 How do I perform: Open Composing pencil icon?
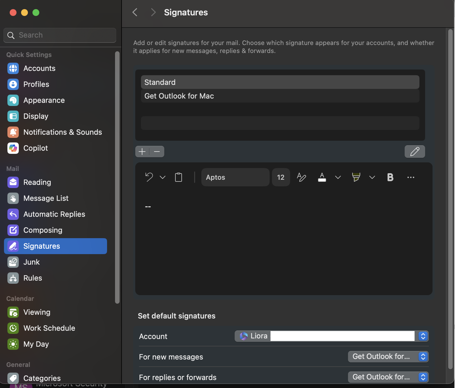tap(13, 230)
